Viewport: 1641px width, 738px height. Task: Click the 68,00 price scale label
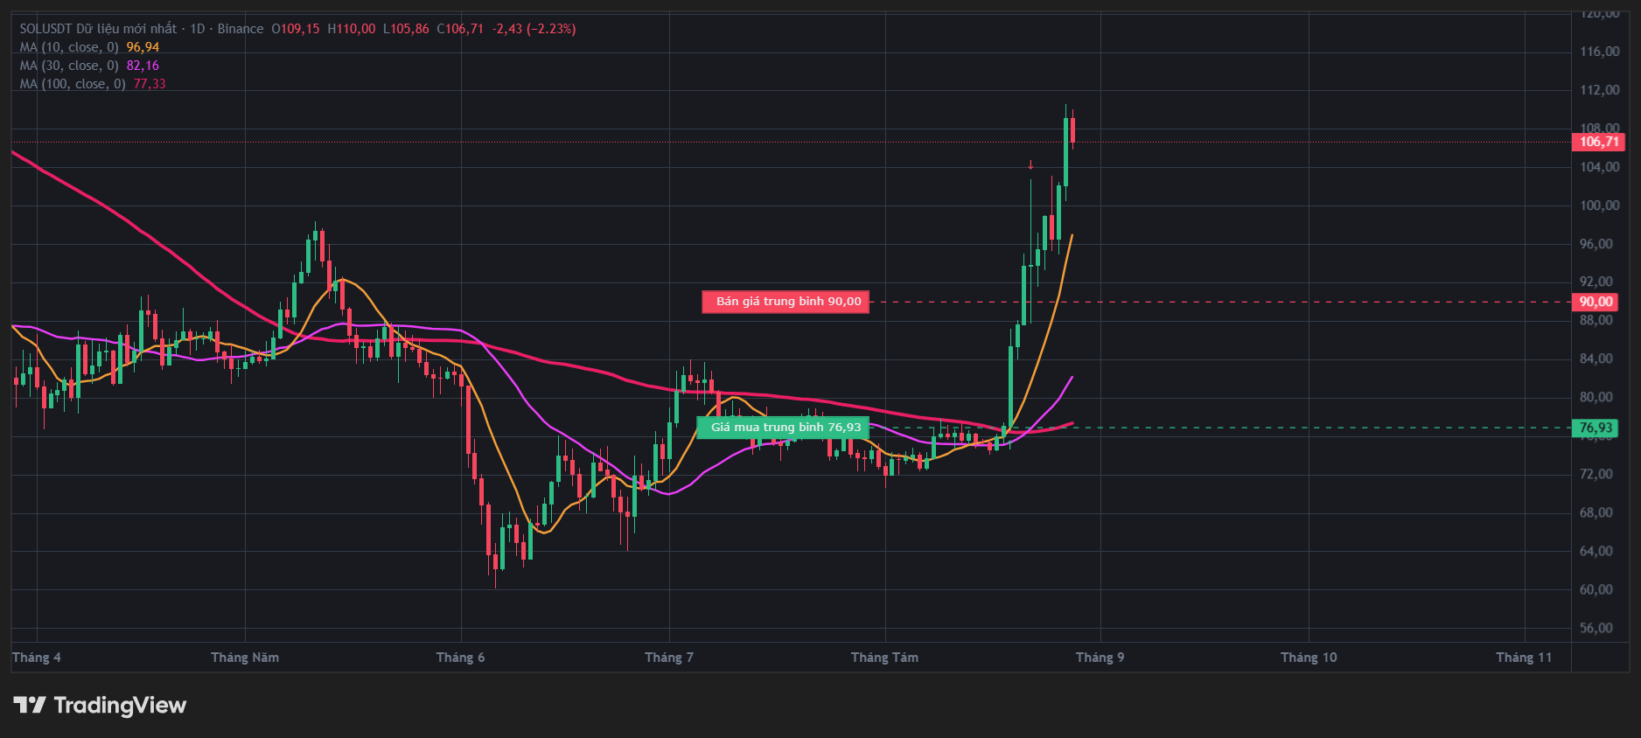tap(1596, 512)
